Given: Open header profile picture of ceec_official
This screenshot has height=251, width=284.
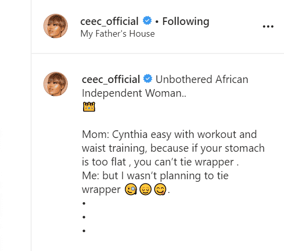Looking at the screenshot, I should [x=56, y=26].
